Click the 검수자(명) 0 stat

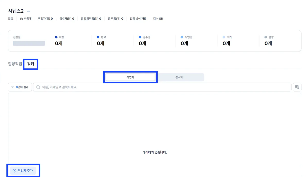[67, 19]
